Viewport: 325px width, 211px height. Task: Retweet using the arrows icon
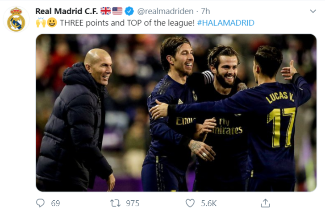115,203
